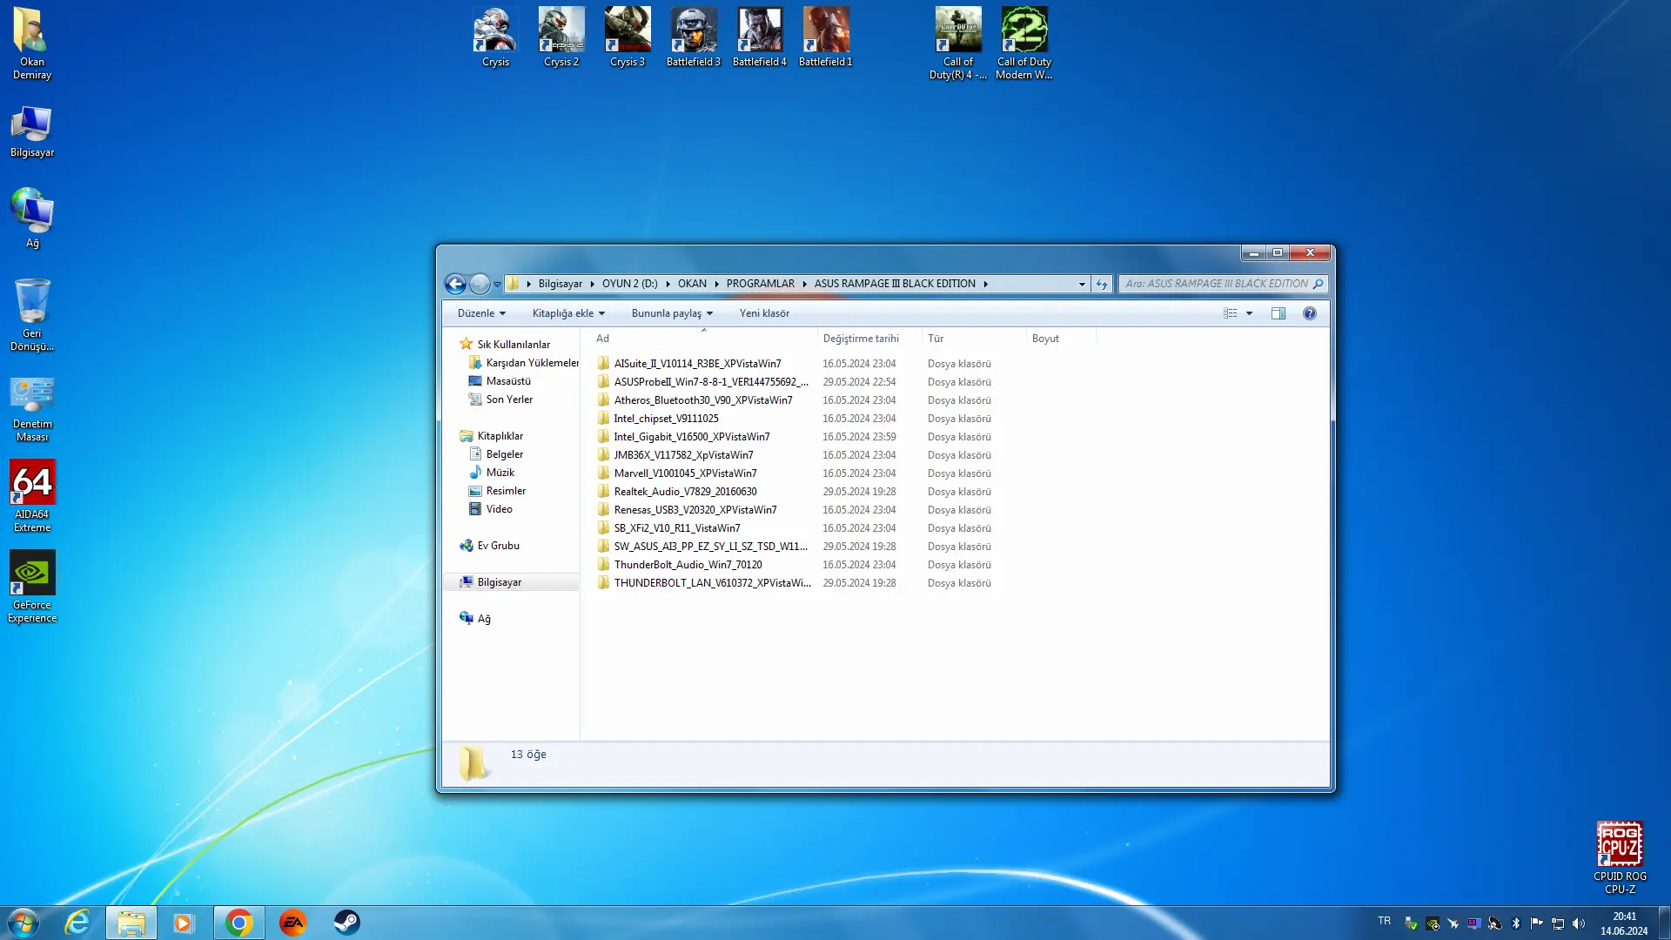Select the CPUID ROG CPU-Z icon
1671x940 pixels.
pyautogui.click(x=1620, y=858)
